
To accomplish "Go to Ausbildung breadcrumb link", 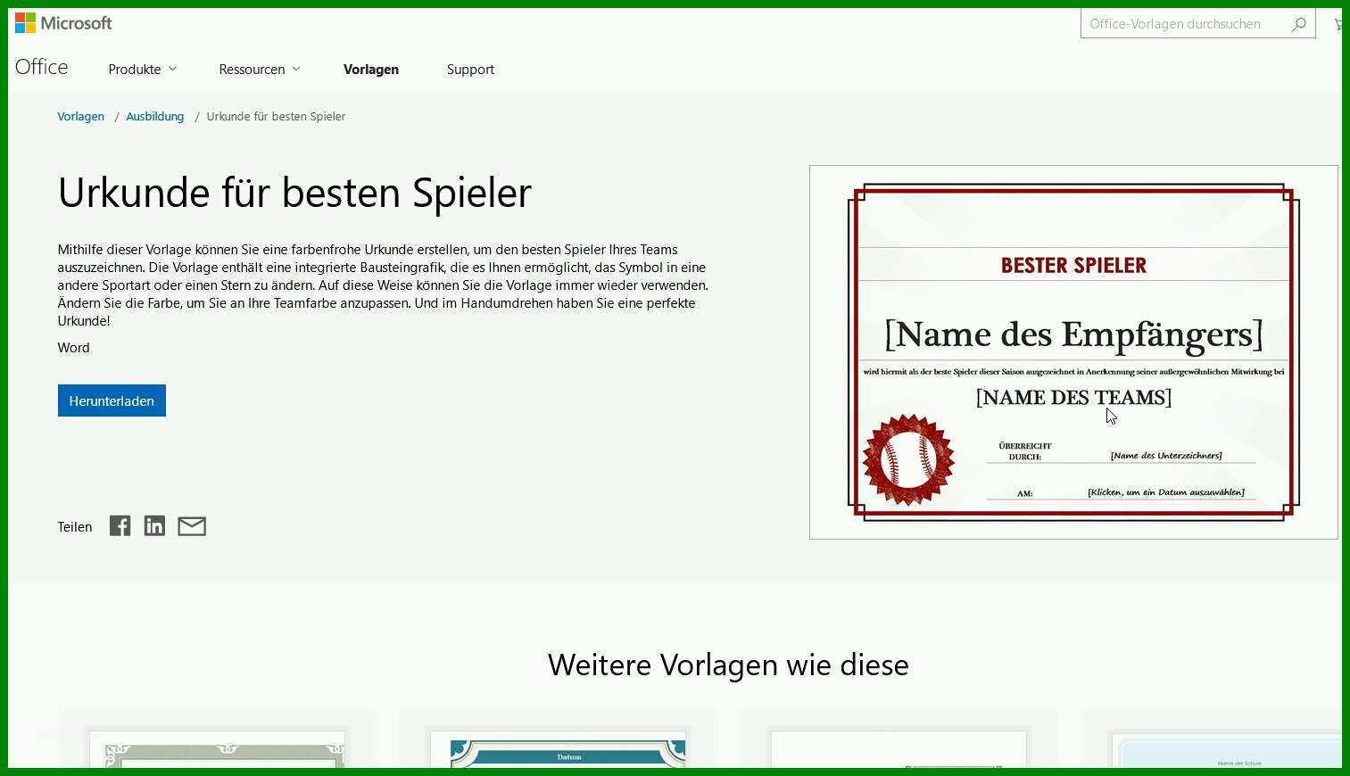I will pos(155,117).
